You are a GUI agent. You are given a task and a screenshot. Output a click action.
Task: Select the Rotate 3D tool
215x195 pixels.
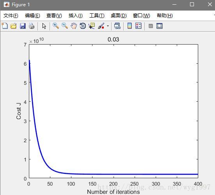point(83,26)
